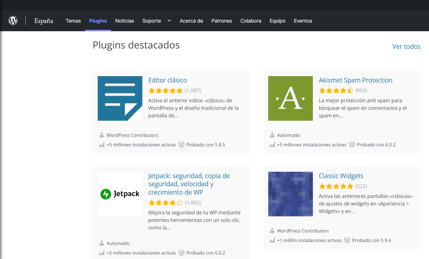Click Probado con 5.8.5 text
This screenshot has height=259, width=429.
(206, 145)
